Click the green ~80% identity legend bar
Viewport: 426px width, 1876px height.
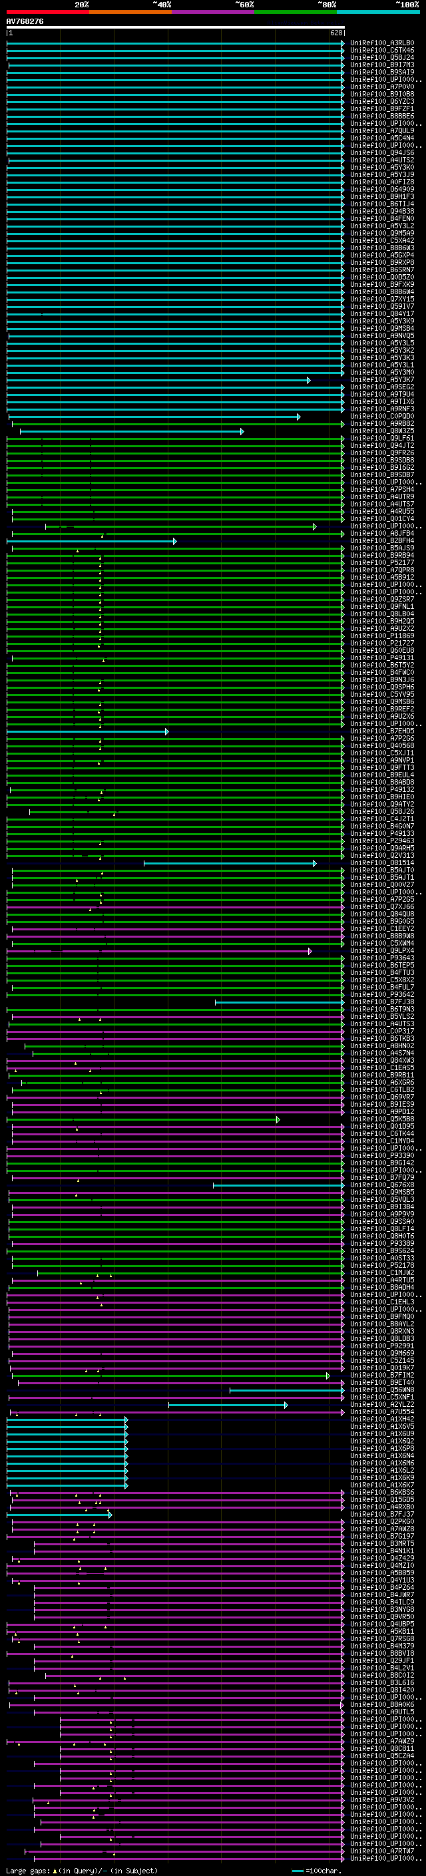coord(296,13)
